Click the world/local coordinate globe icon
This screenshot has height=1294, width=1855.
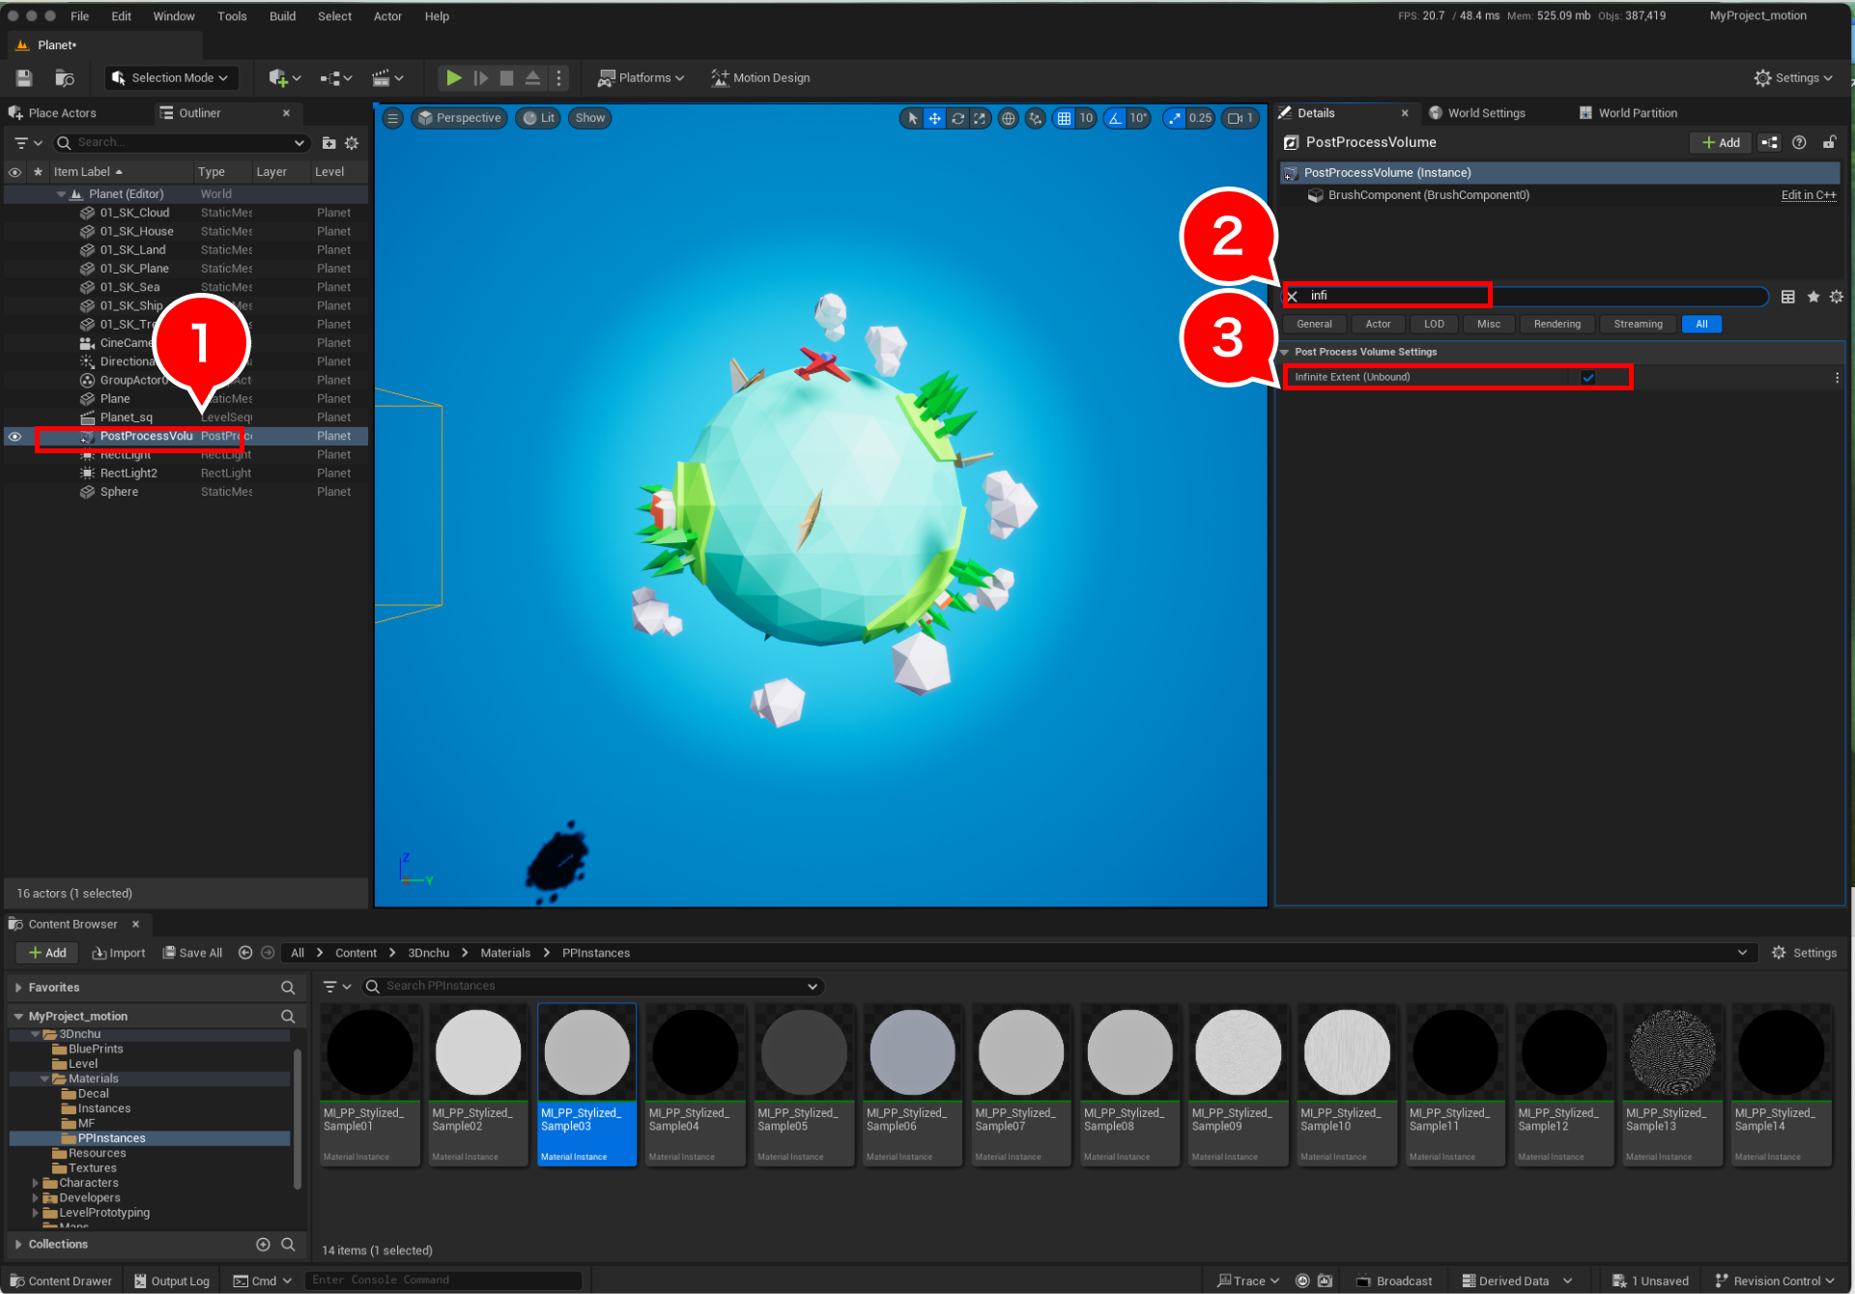coord(1009,118)
